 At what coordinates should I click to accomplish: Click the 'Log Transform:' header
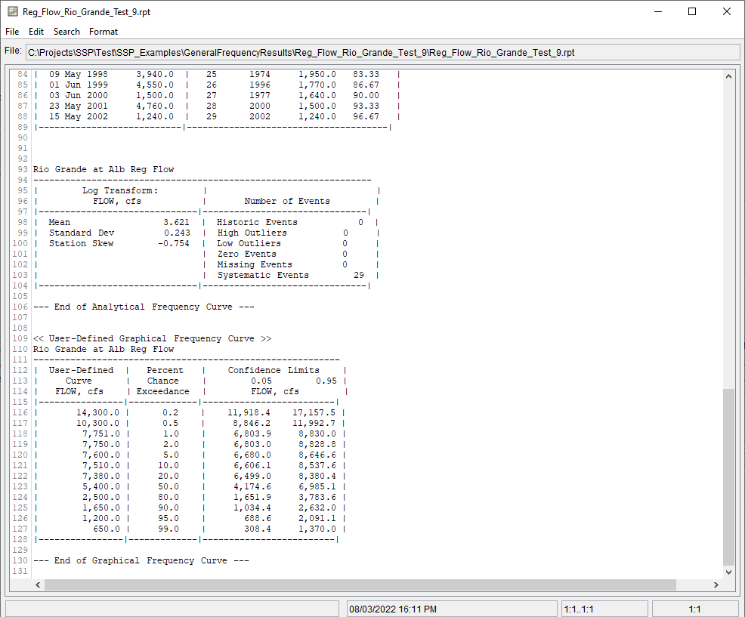tap(119, 190)
